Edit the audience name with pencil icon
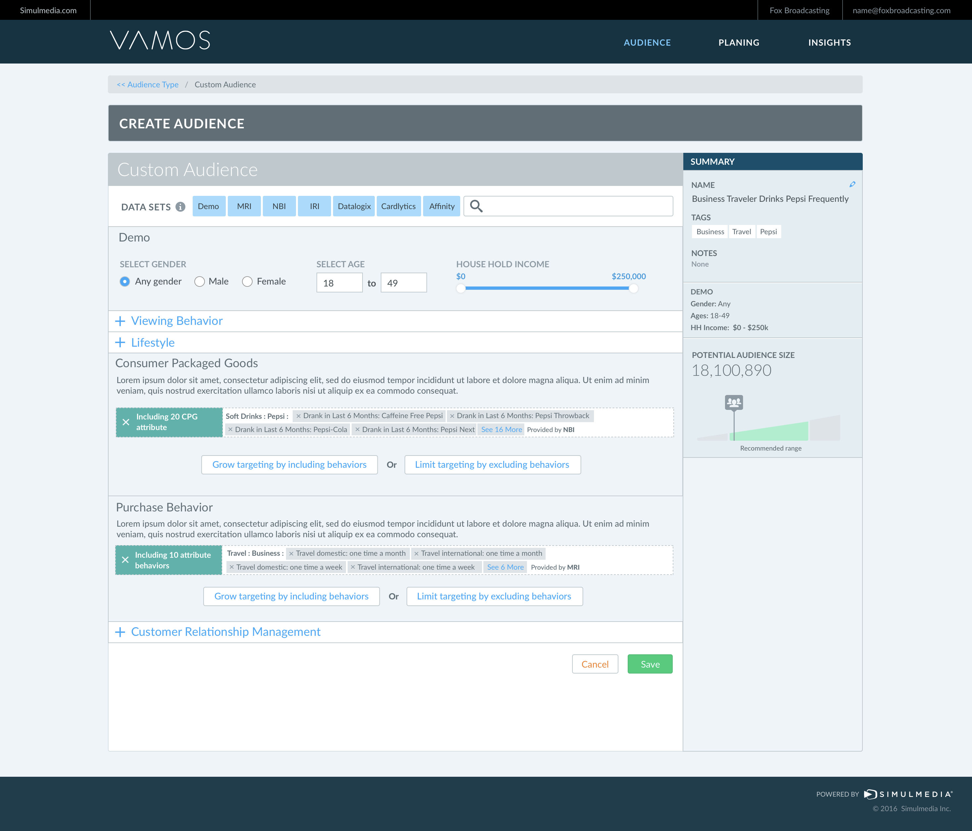 tap(852, 184)
